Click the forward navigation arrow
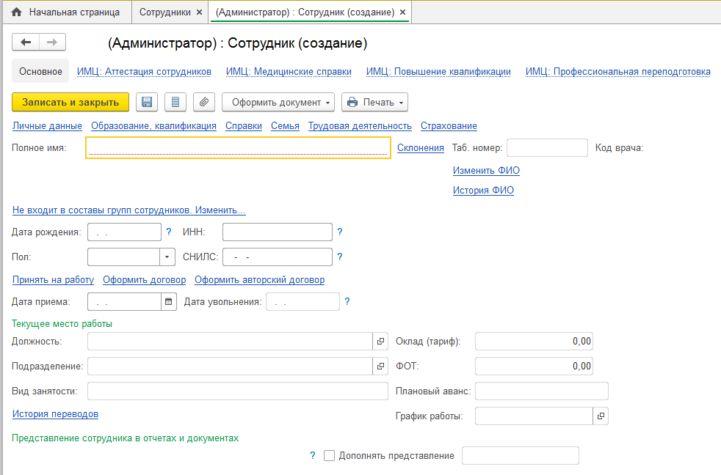The height and width of the screenshot is (475, 721). click(51, 42)
